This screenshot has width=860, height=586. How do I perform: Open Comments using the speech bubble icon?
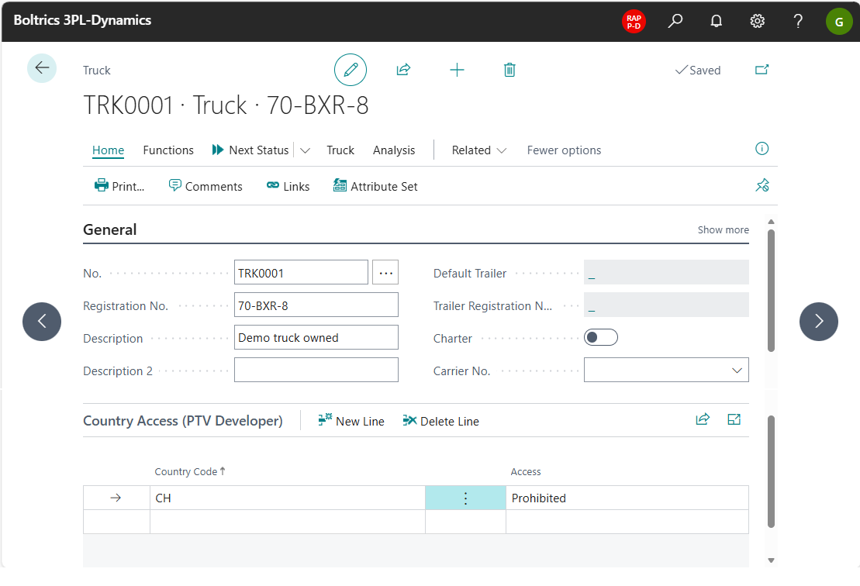pyautogui.click(x=206, y=186)
